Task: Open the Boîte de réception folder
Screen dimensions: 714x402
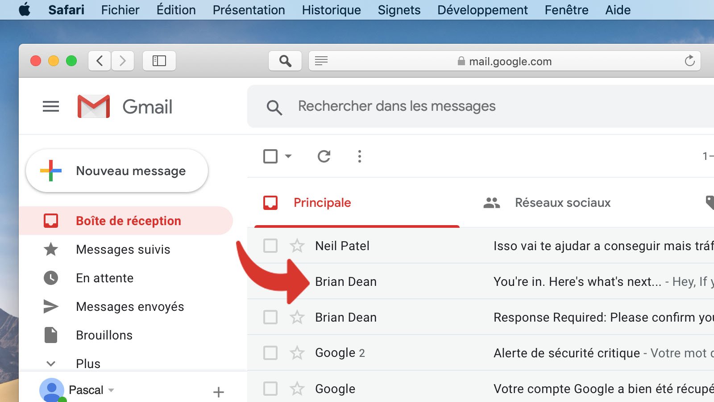Action: 128,220
